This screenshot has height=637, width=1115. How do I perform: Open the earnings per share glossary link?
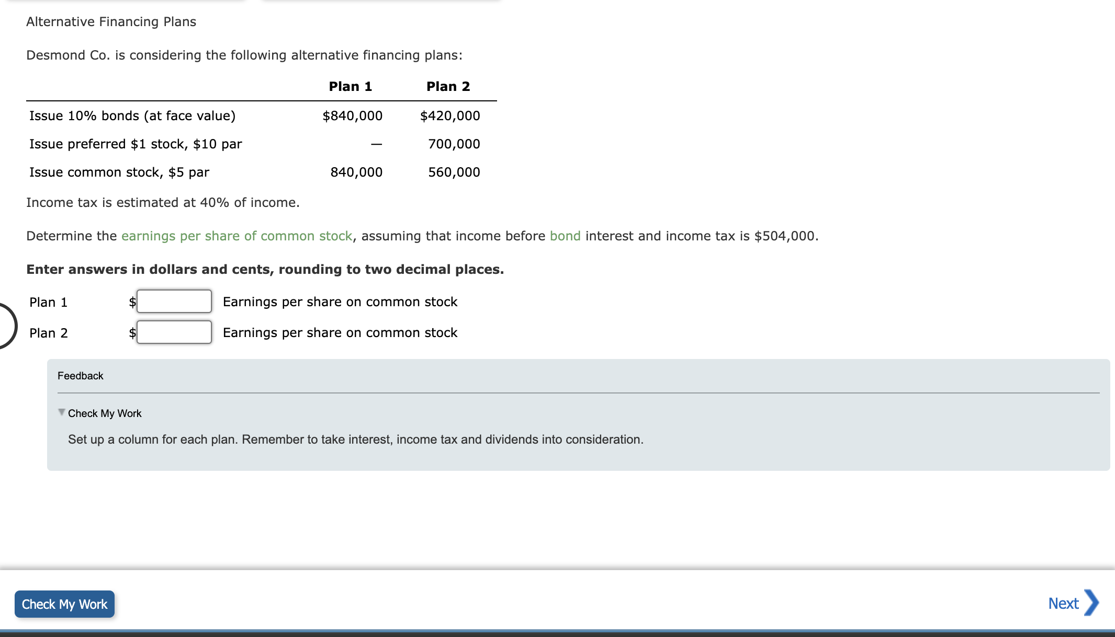(236, 236)
